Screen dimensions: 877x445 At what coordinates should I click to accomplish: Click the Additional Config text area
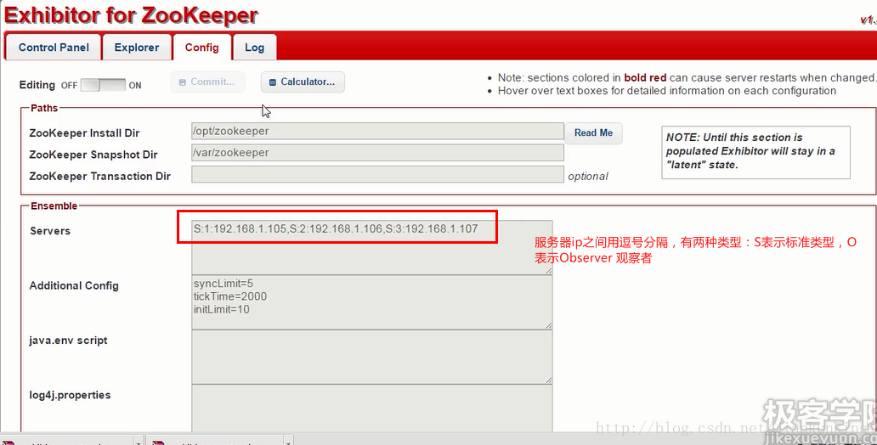(x=372, y=301)
